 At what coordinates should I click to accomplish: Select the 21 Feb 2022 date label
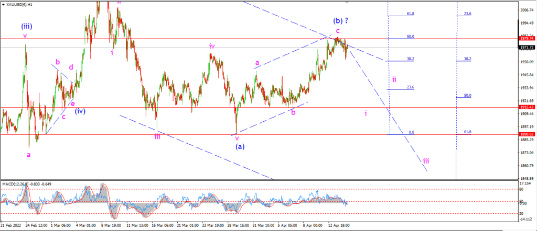pyautogui.click(x=10, y=226)
